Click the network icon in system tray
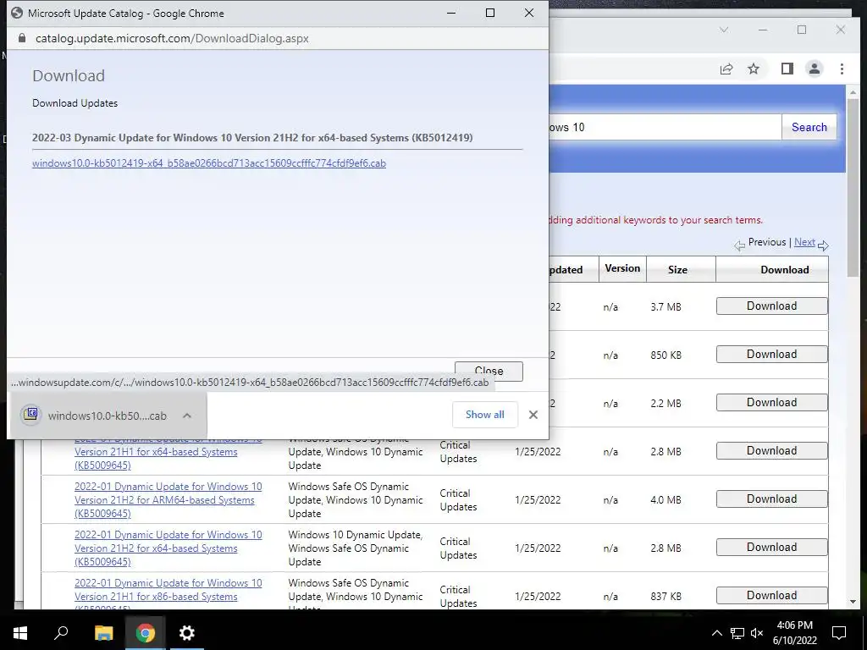The image size is (867, 650). coord(737,633)
